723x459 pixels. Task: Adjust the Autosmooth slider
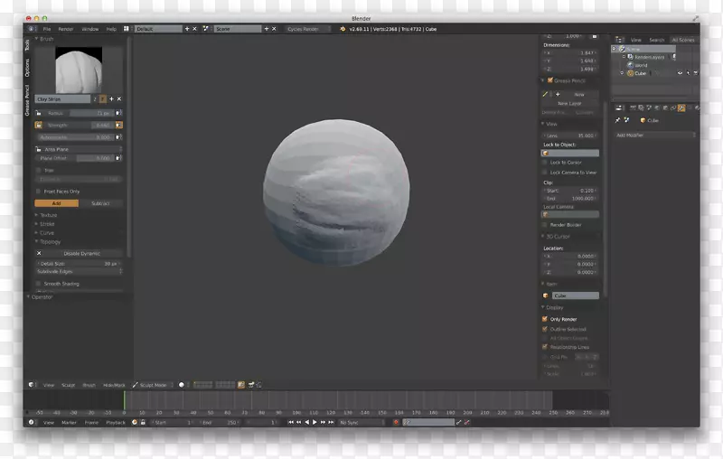(78, 137)
